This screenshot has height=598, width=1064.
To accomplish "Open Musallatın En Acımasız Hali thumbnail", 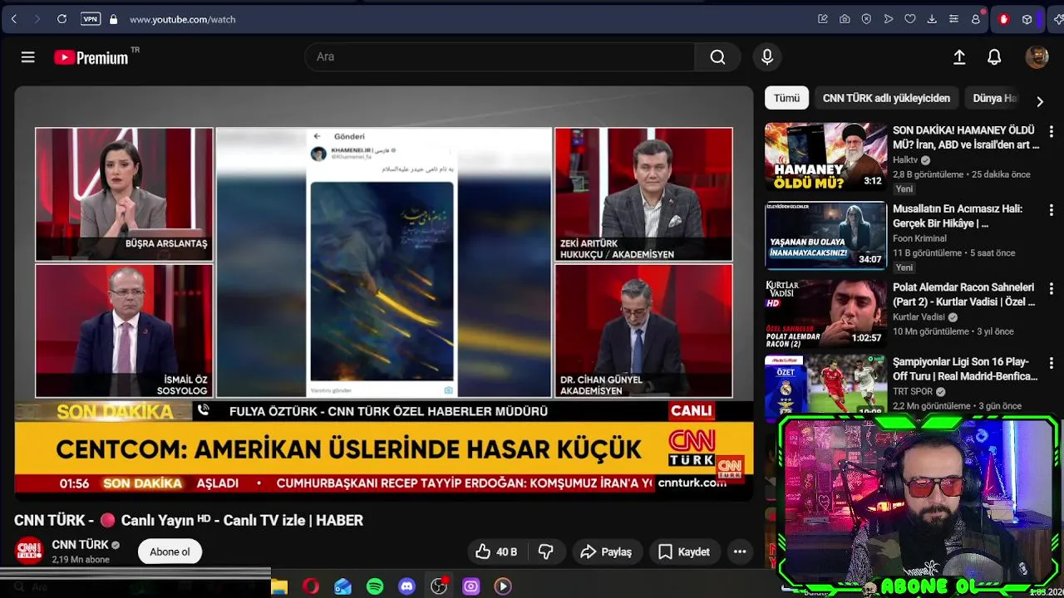I will pyautogui.click(x=825, y=235).
